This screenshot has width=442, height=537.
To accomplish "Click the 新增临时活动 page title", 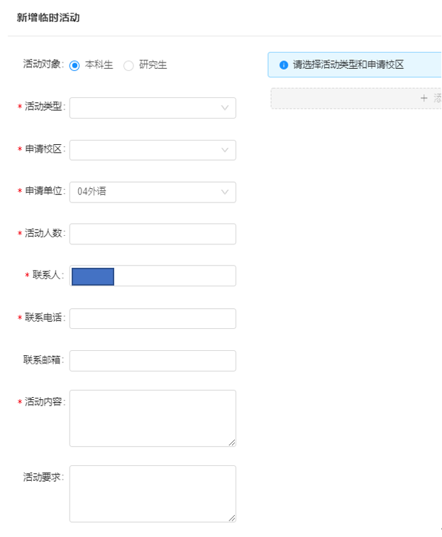I will pyautogui.click(x=48, y=18).
